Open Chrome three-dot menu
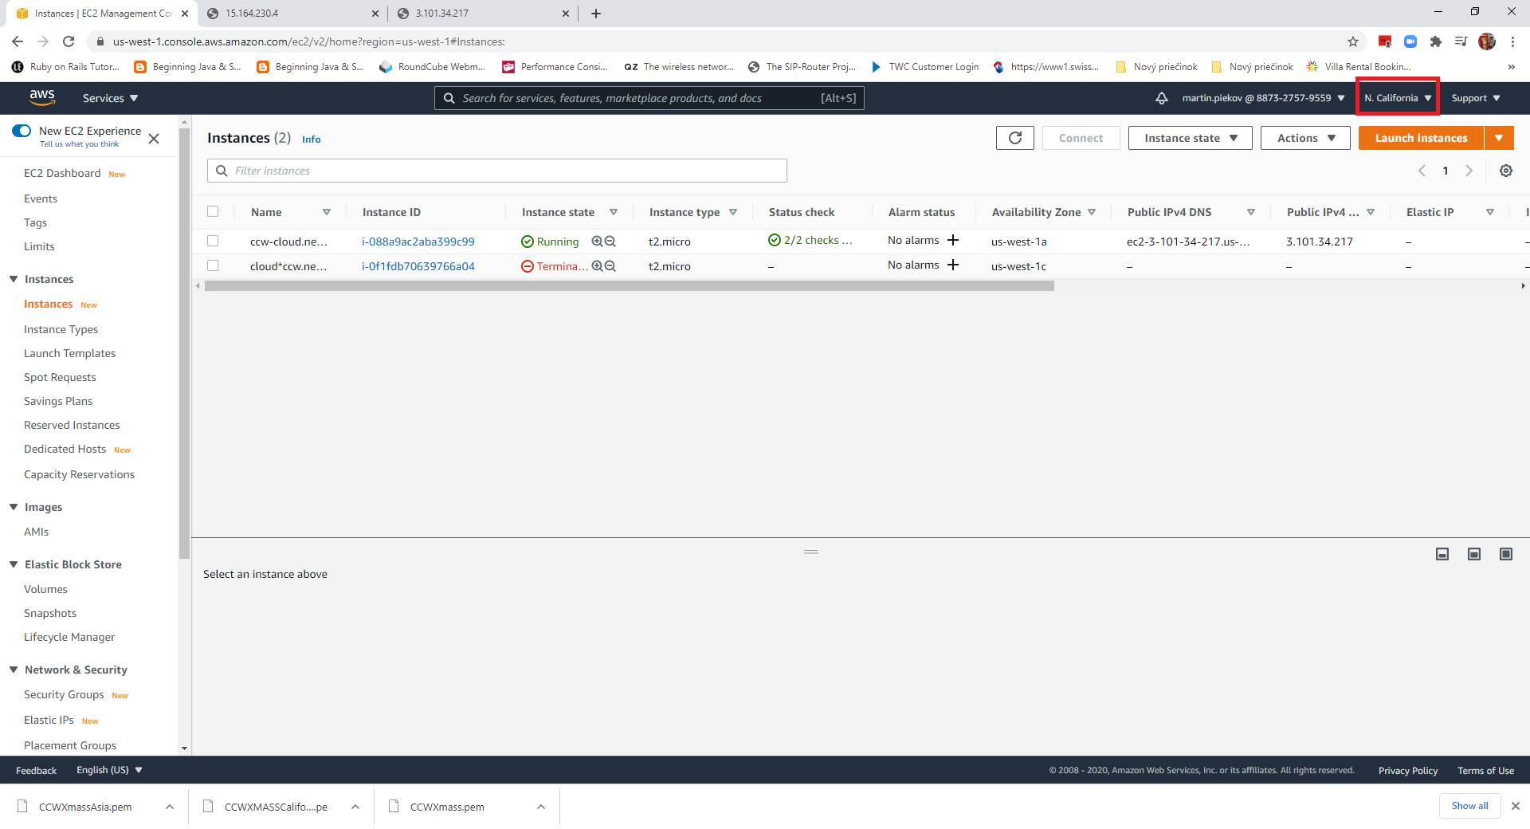Screen dimensions: 1530x829 tap(1512, 41)
